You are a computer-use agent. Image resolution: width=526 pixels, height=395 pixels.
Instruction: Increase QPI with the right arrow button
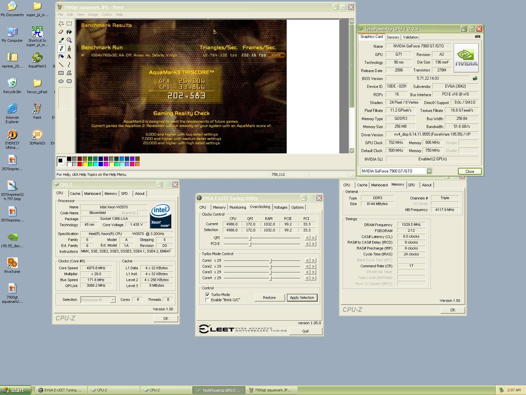click(313, 238)
